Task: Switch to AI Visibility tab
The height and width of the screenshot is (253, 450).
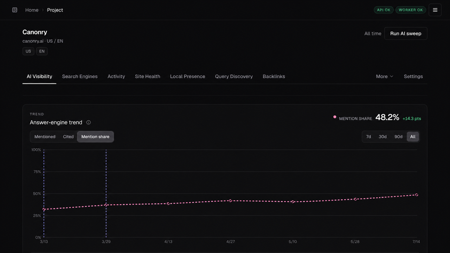Action: [x=39, y=76]
